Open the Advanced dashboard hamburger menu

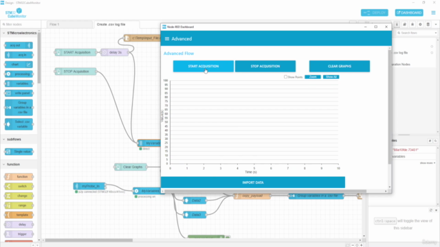pos(167,38)
